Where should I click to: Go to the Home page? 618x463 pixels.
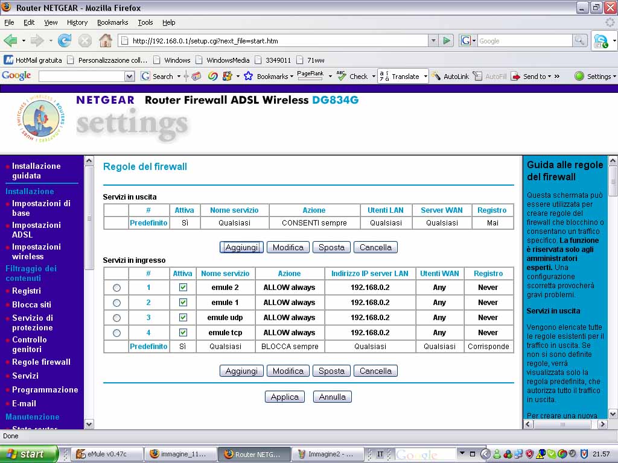tap(105, 40)
